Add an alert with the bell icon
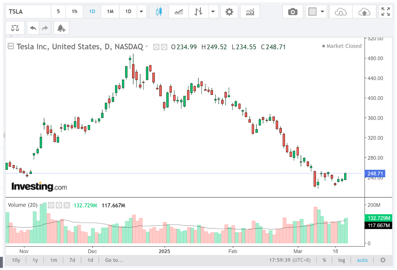 point(61,28)
